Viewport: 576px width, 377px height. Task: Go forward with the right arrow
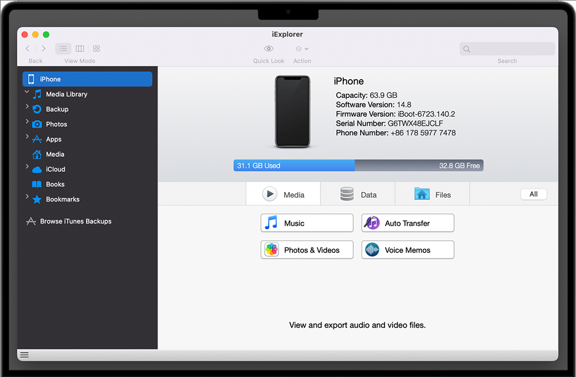click(x=43, y=49)
